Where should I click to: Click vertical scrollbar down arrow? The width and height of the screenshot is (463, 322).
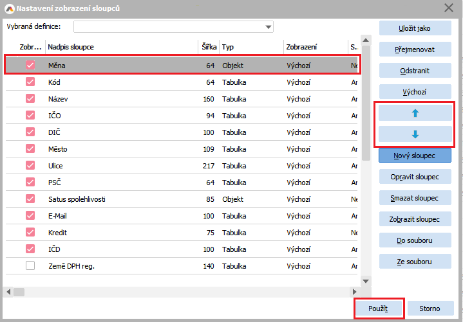click(x=366, y=281)
